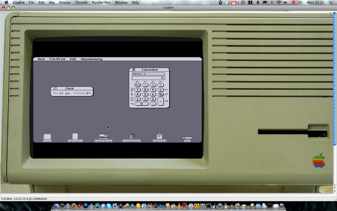Click the calculator decimal point key
Viewport: 337px width, 211px height.
pos(153,104)
